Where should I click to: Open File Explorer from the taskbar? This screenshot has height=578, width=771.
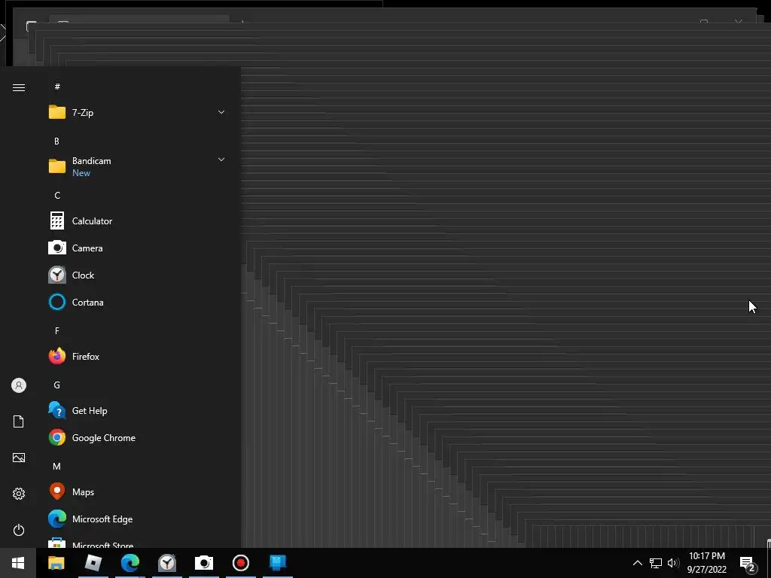click(56, 563)
